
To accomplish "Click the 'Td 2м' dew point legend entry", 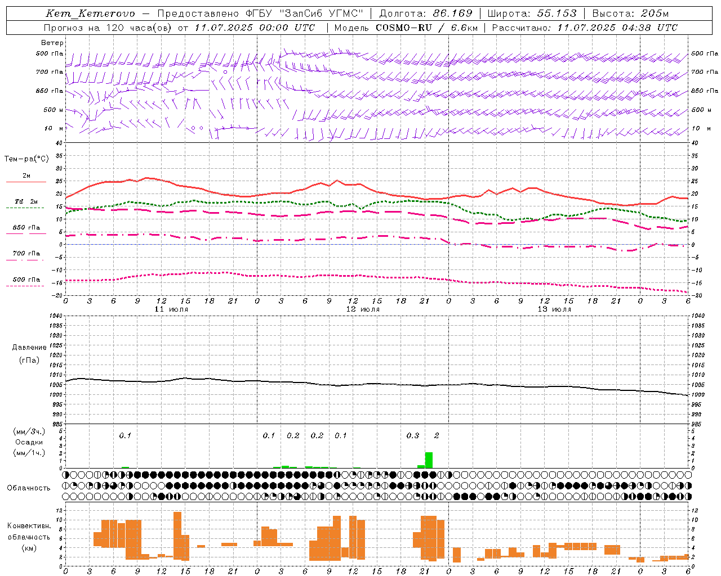I will click(x=26, y=201).
